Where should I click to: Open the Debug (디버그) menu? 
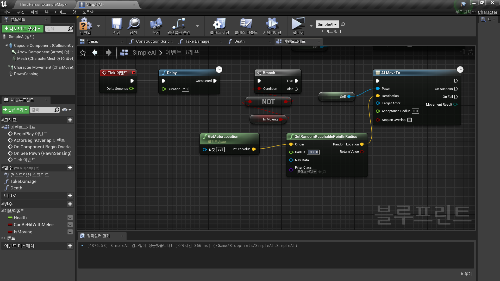pyautogui.click(x=60, y=12)
